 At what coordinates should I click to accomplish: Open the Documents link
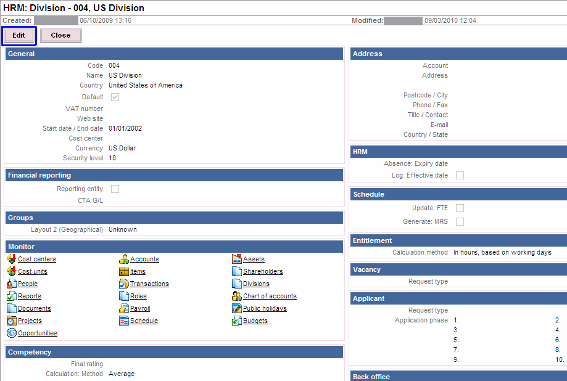pos(35,308)
